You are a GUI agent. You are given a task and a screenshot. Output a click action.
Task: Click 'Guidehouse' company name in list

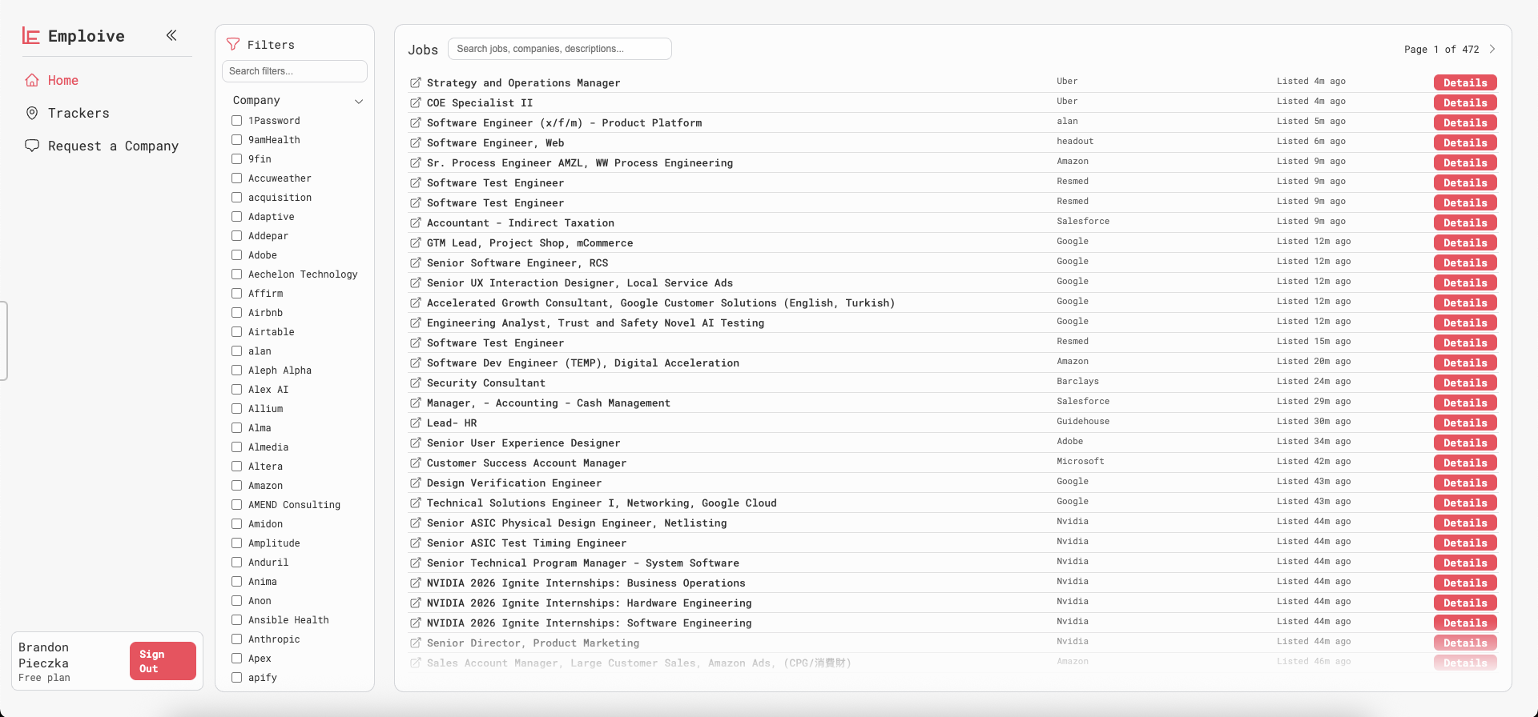(1083, 421)
